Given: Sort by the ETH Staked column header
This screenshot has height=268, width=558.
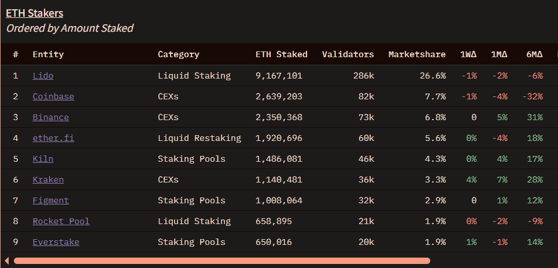Looking at the screenshot, I should [x=282, y=54].
